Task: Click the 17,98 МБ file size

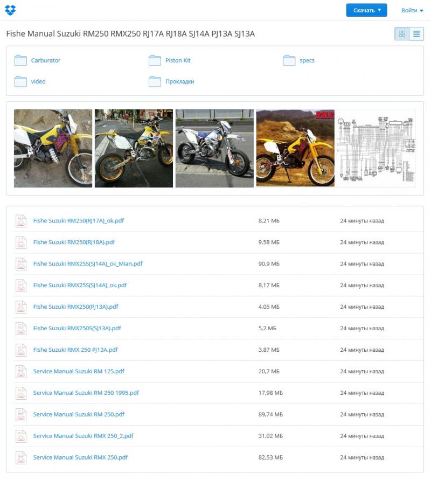Action: tap(270, 393)
